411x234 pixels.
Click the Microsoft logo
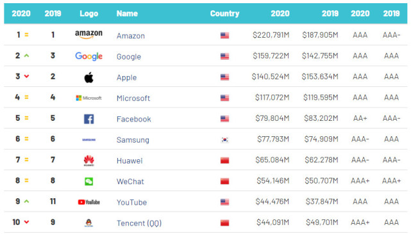pos(88,98)
